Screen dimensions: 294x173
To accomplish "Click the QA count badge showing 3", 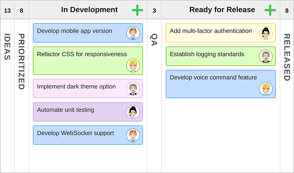I will (154, 11).
